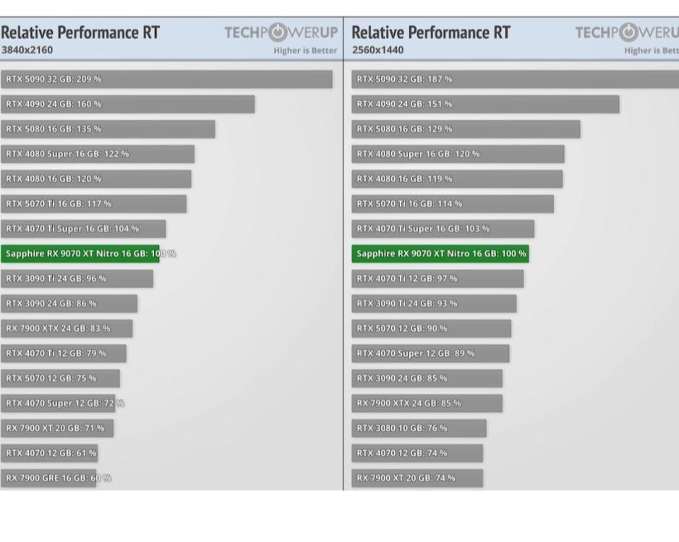Select the RTX 3090 Ti 96 % bar

(x=77, y=278)
